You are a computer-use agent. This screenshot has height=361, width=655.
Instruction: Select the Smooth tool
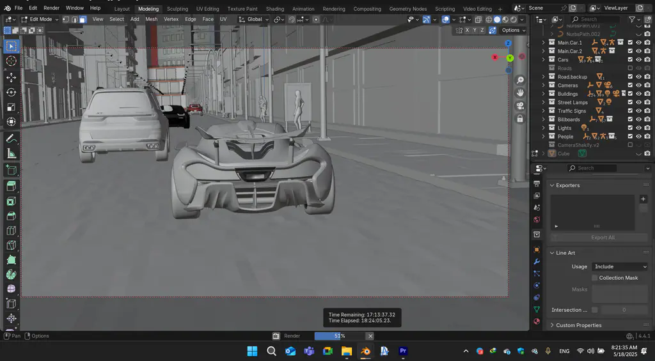pos(12,289)
